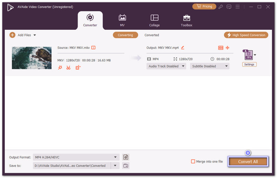Expand the Save to path dropdown
The height and width of the screenshot is (178, 277).
click(115, 166)
